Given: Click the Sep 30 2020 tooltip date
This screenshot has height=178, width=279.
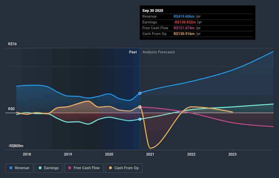Looking at the screenshot, I should [153, 11].
